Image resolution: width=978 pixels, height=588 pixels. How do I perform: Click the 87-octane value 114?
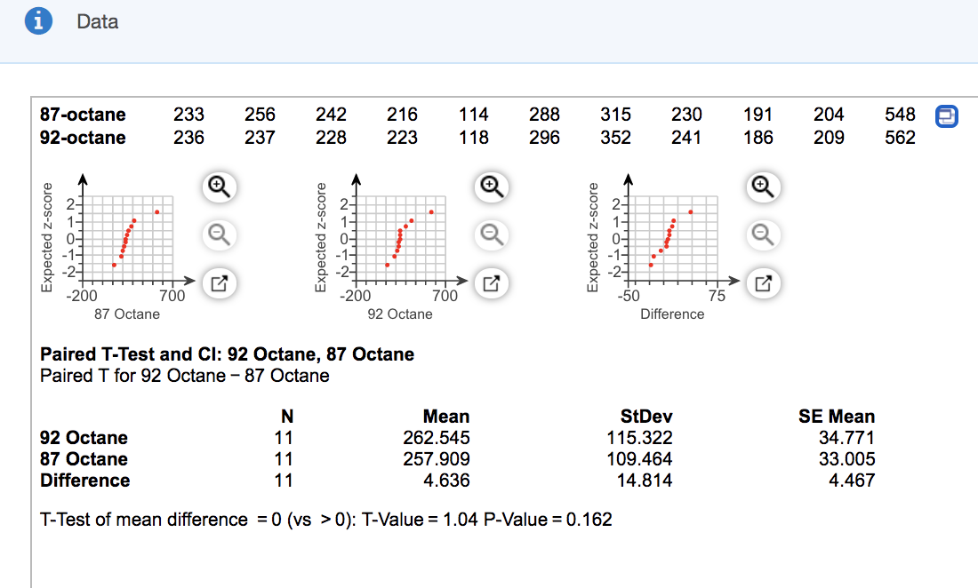click(473, 115)
